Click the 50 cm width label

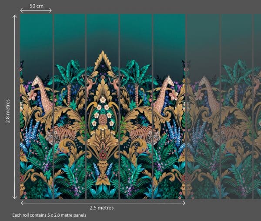[x=36, y=6]
